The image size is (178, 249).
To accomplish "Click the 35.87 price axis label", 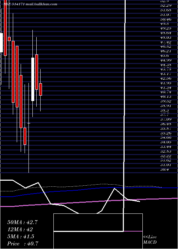I will (x=166, y=128).
